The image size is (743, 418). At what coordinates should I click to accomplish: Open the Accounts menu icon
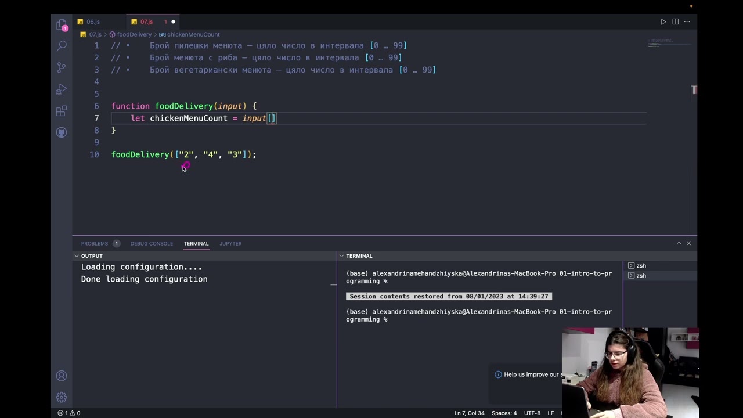[x=62, y=376]
